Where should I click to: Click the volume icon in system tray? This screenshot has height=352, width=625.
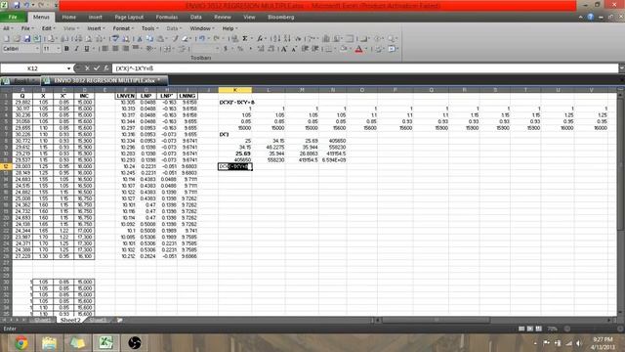(x=579, y=343)
